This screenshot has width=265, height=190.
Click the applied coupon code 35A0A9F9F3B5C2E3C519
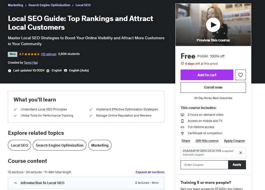click(x=202, y=151)
